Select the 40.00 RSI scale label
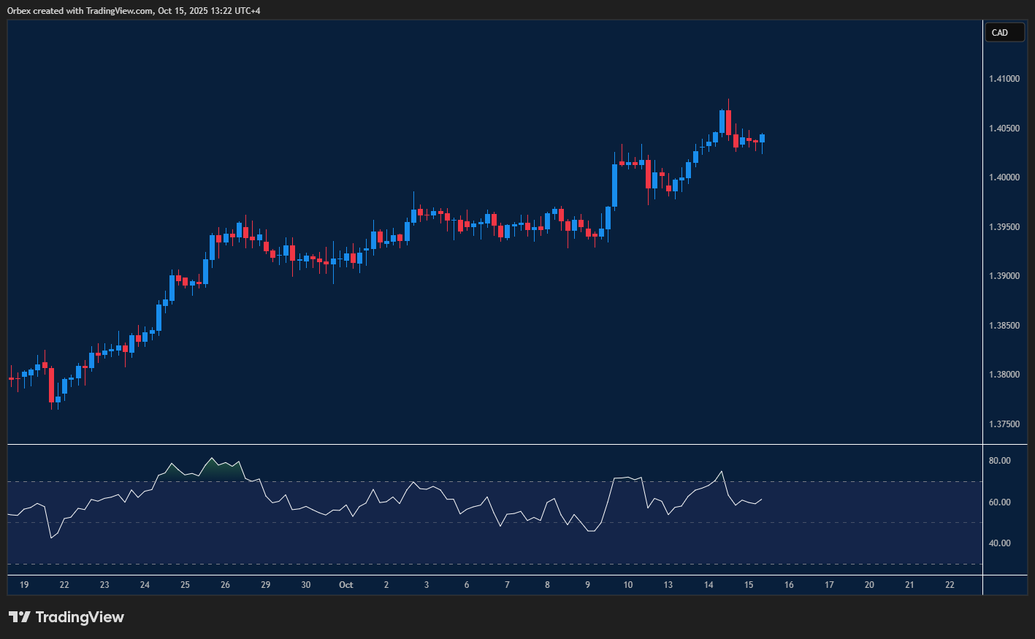 tap(999, 543)
